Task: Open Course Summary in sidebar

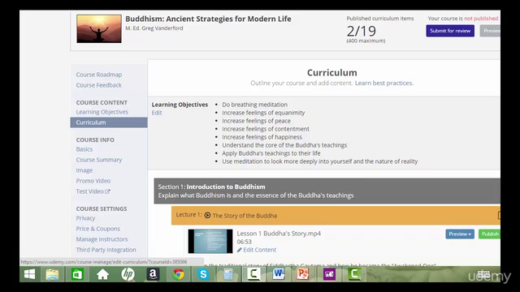Action: point(99,160)
